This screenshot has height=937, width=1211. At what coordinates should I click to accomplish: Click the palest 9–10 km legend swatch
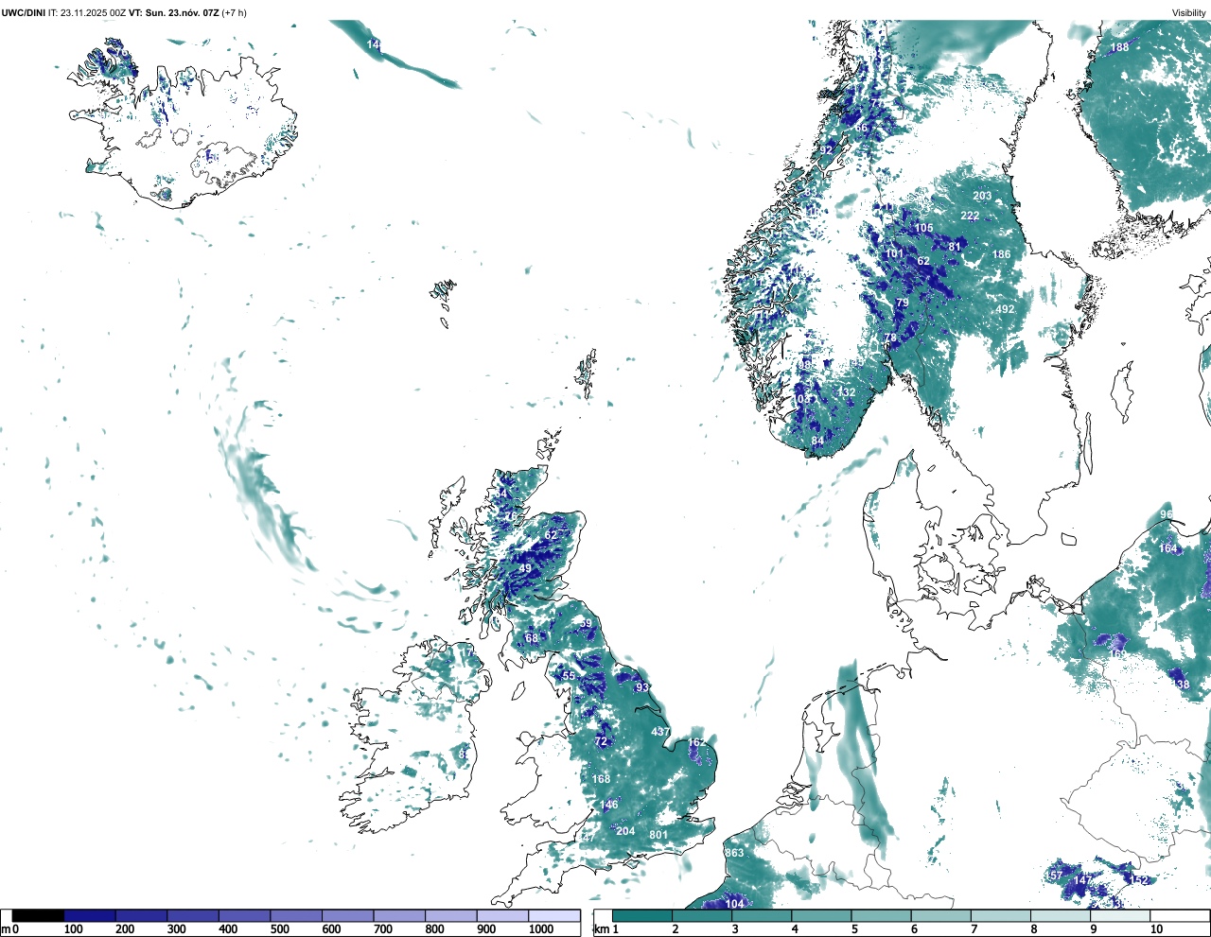point(1121,916)
